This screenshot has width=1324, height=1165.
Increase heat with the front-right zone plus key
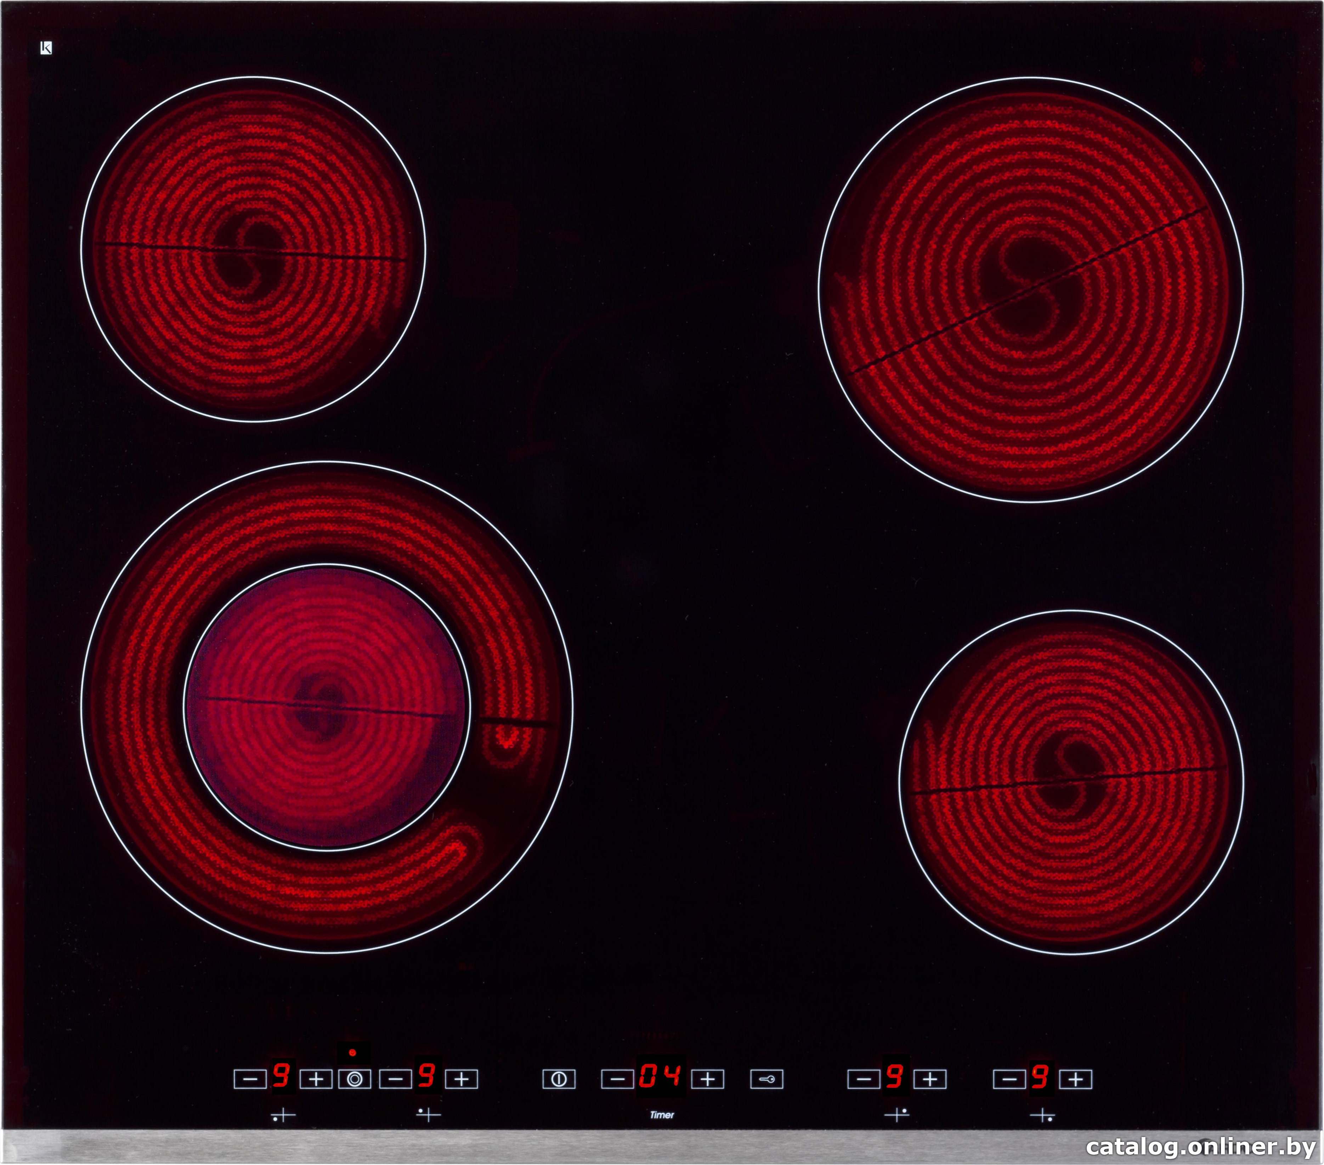[x=1075, y=1079]
